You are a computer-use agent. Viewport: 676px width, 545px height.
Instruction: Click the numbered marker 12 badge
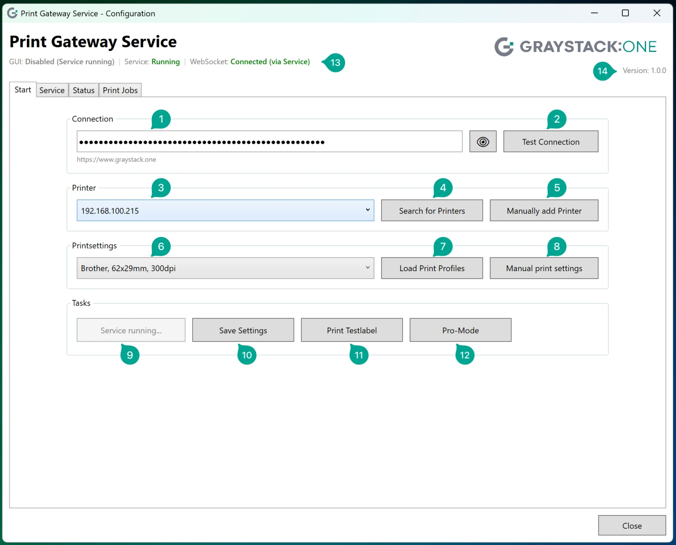465,355
